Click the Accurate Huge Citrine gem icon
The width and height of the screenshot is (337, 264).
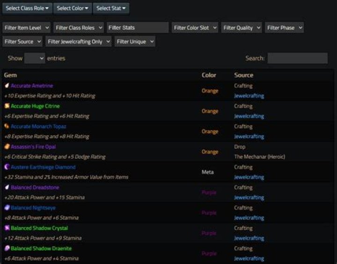pos(7,106)
